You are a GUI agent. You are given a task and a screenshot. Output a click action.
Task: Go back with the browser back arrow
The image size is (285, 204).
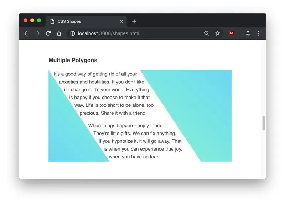pos(26,33)
